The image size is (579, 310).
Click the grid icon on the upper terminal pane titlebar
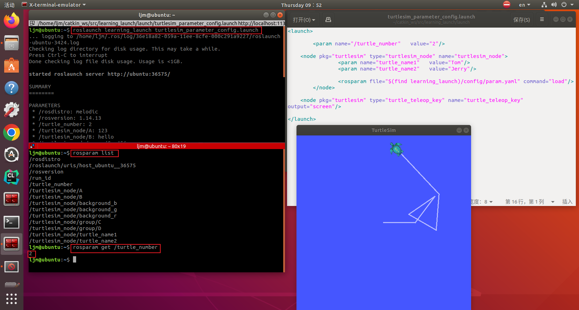coord(32,23)
